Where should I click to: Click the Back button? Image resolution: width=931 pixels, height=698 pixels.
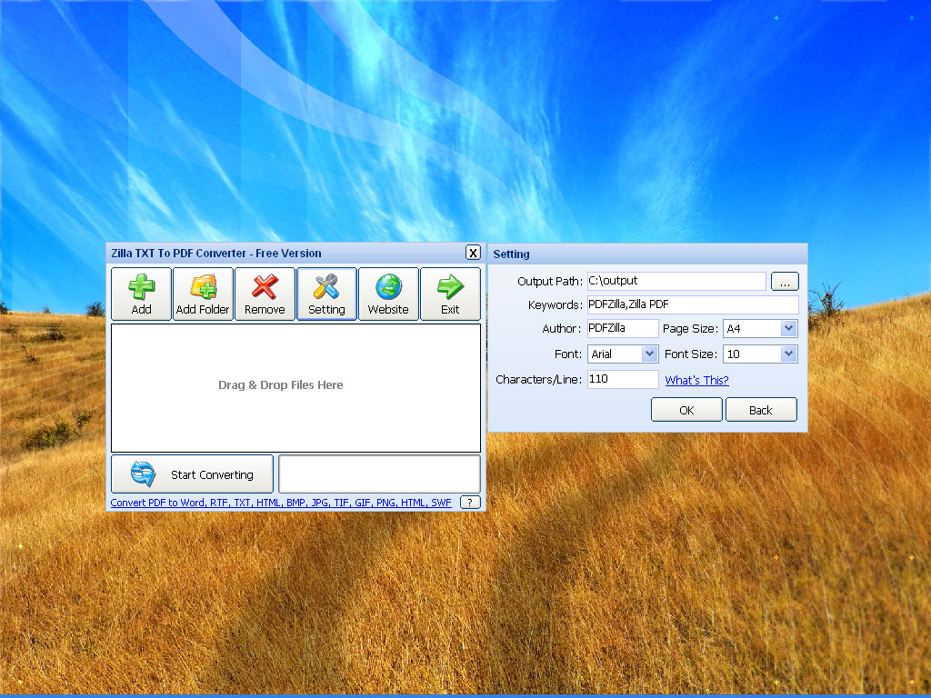click(761, 409)
